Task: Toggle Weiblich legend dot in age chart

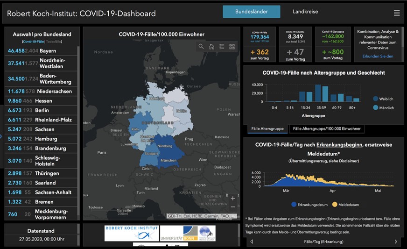Action: [375, 99]
